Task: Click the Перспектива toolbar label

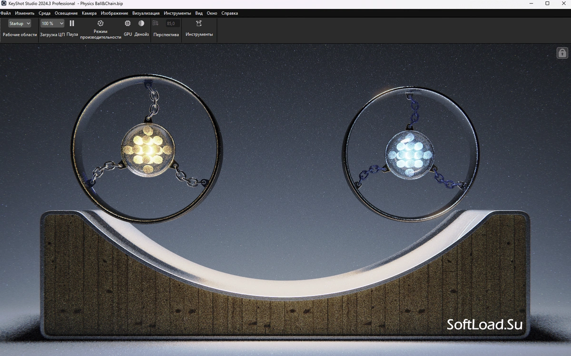Action: click(x=166, y=35)
